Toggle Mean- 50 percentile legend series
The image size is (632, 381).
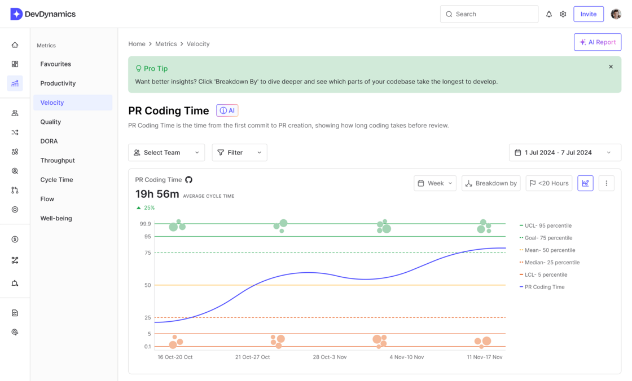[547, 250]
